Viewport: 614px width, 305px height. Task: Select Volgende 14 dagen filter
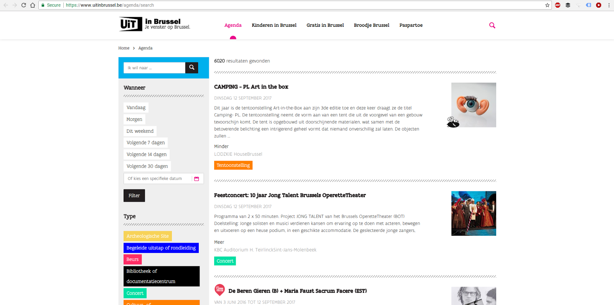[147, 155]
